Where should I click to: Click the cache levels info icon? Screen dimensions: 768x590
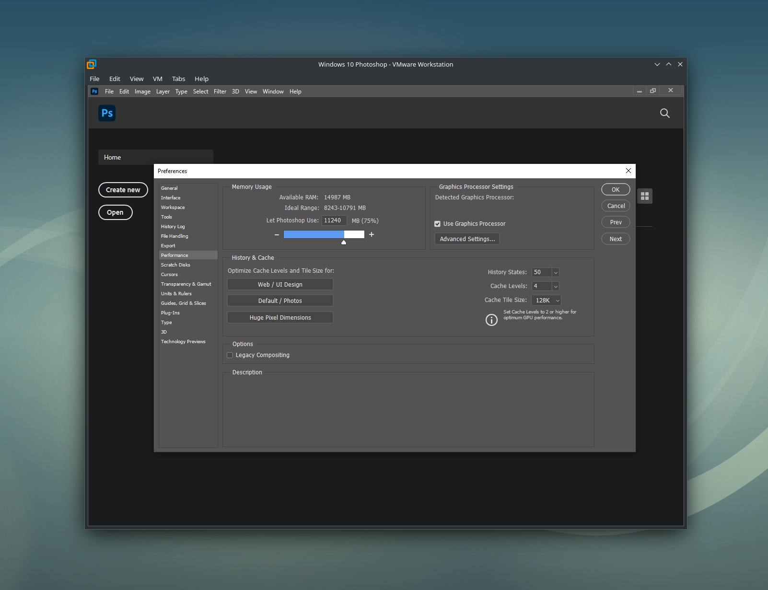(x=491, y=320)
